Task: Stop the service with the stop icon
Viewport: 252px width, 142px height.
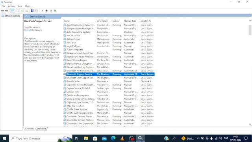Action: [x=46, y=11]
